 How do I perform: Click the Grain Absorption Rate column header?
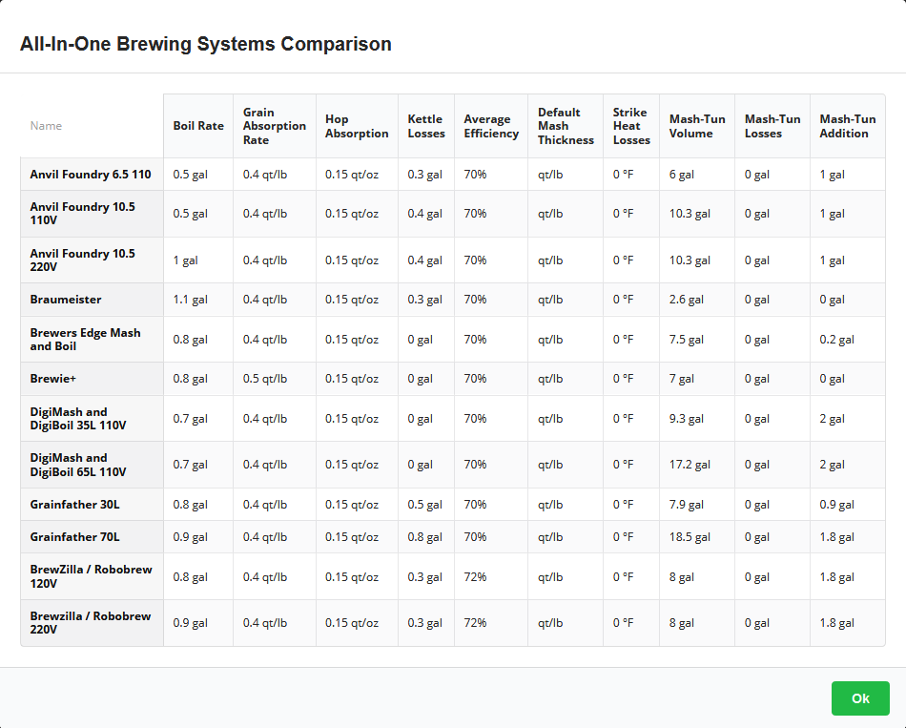pos(275,126)
